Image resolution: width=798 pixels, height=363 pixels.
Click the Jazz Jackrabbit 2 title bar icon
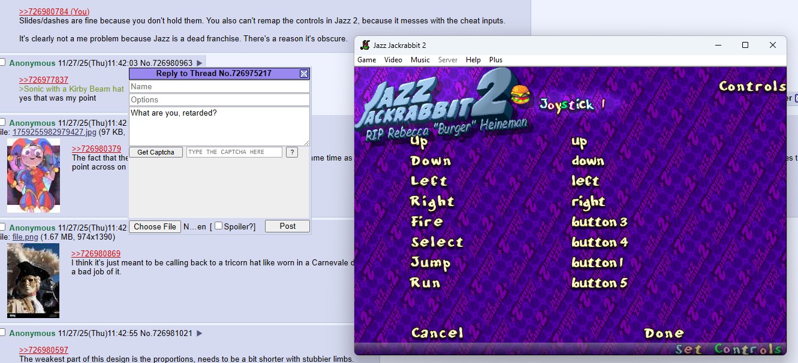click(x=365, y=45)
